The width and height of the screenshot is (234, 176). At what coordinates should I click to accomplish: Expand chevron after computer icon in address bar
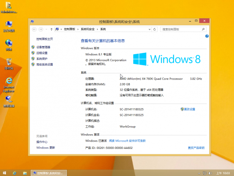[x=61, y=29]
